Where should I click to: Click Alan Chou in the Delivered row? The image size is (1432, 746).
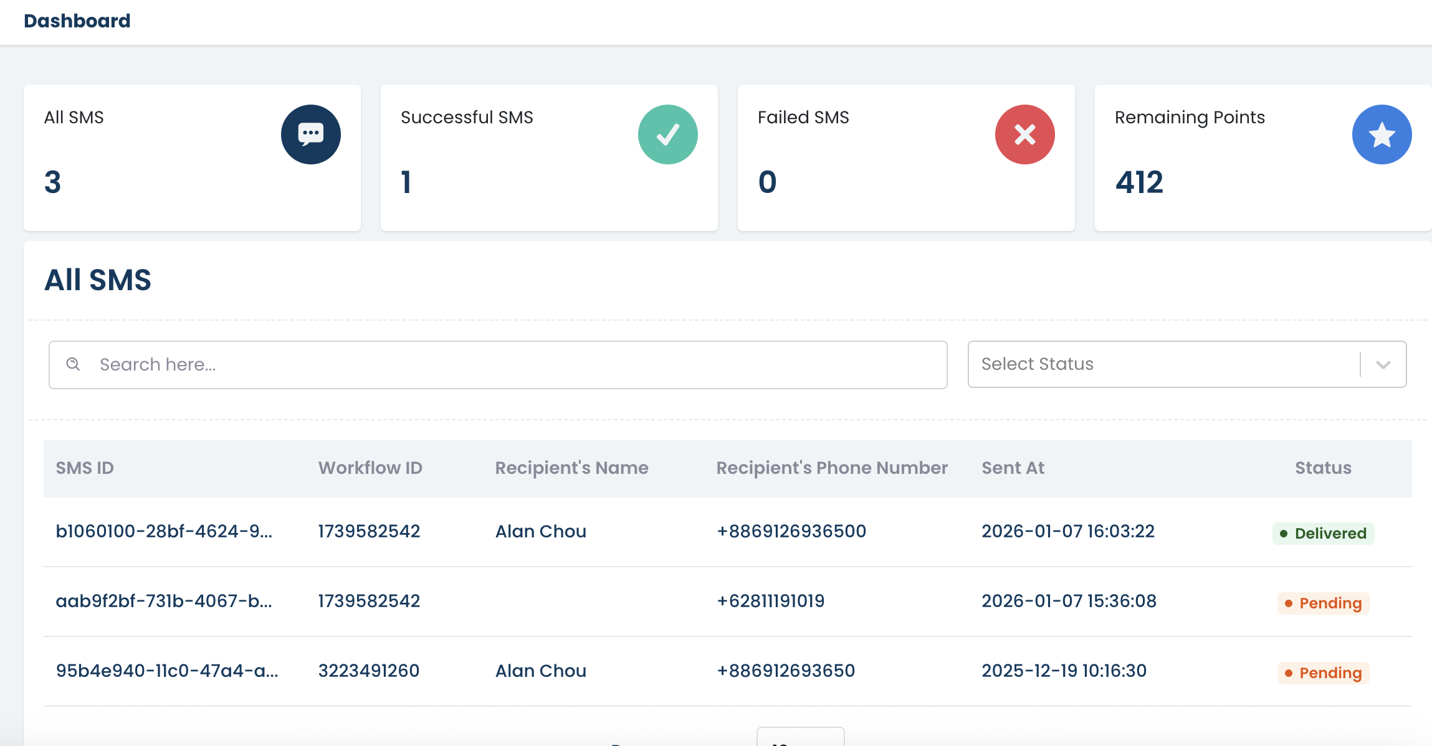(541, 531)
